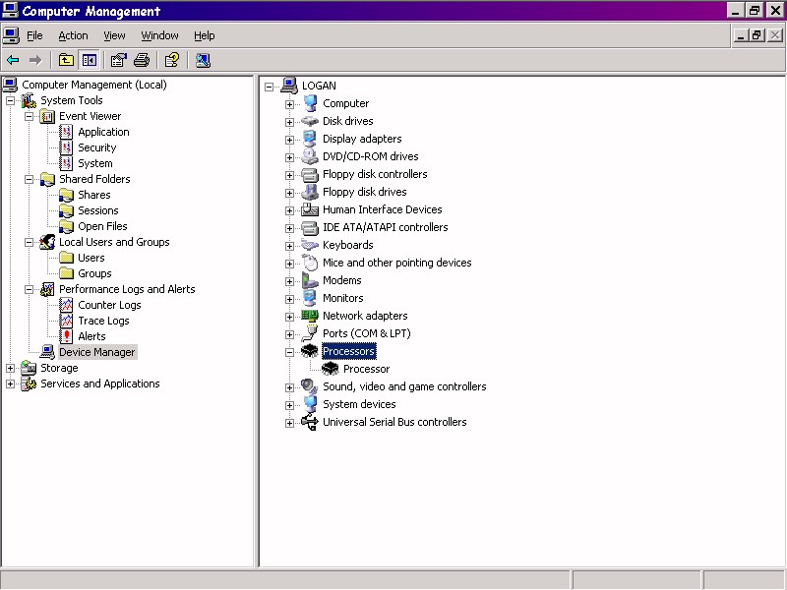Minimize the inner MMC child window
This screenshot has width=787, height=590.
click(741, 35)
